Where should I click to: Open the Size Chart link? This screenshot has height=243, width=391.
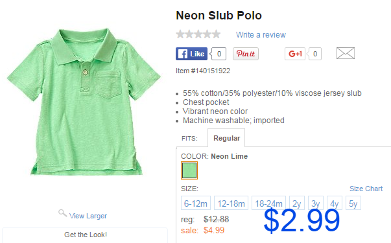point(366,189)
